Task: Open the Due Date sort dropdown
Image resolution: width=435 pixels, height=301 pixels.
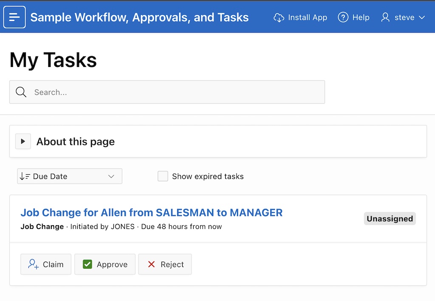Action: (69, 176)
